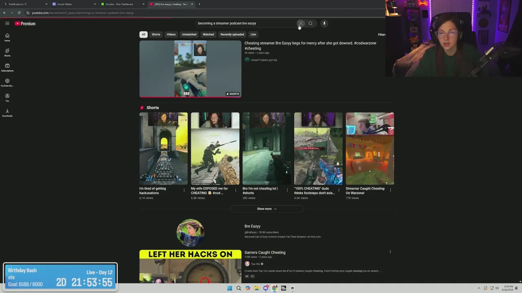Screen dimensions: 522x293
Task: Open volume control in system tray
Action: click(497, 288)
